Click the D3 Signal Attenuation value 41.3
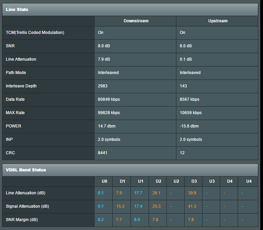263x230 pixels. point(192,206)
